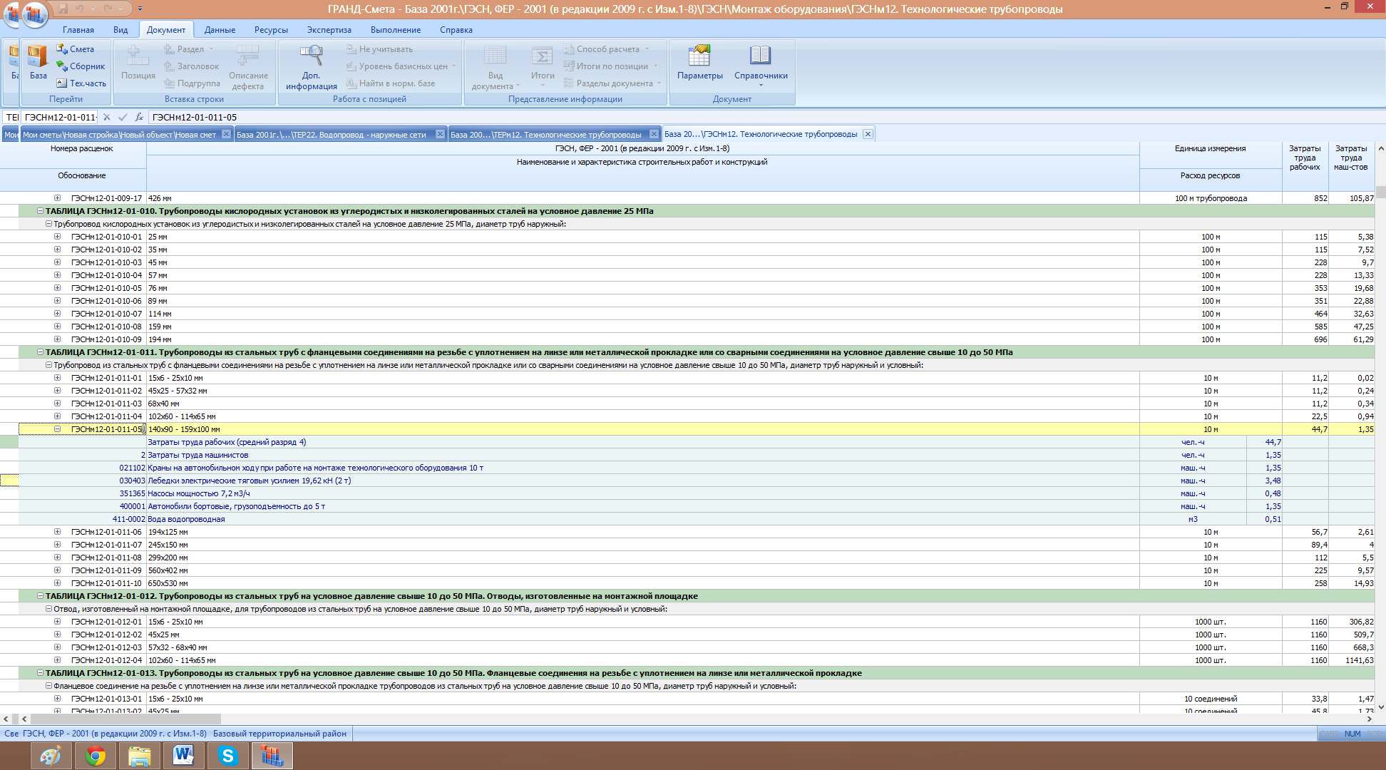Collapse expanded row ГЭСНм12-01-011-05
Image resolution: width=1386 pixels, height=770 pixels.
point(58,429)
